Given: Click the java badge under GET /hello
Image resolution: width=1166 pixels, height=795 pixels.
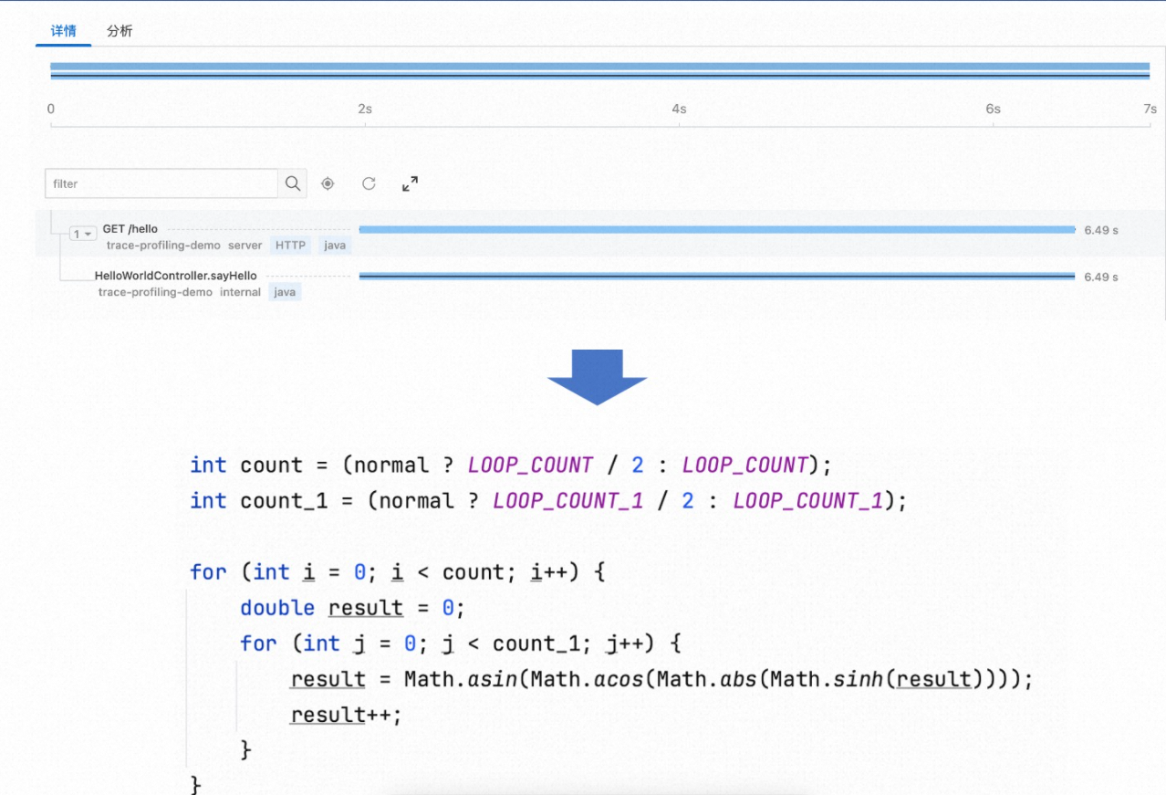Looking at the screenshot, I should [334, 245].
